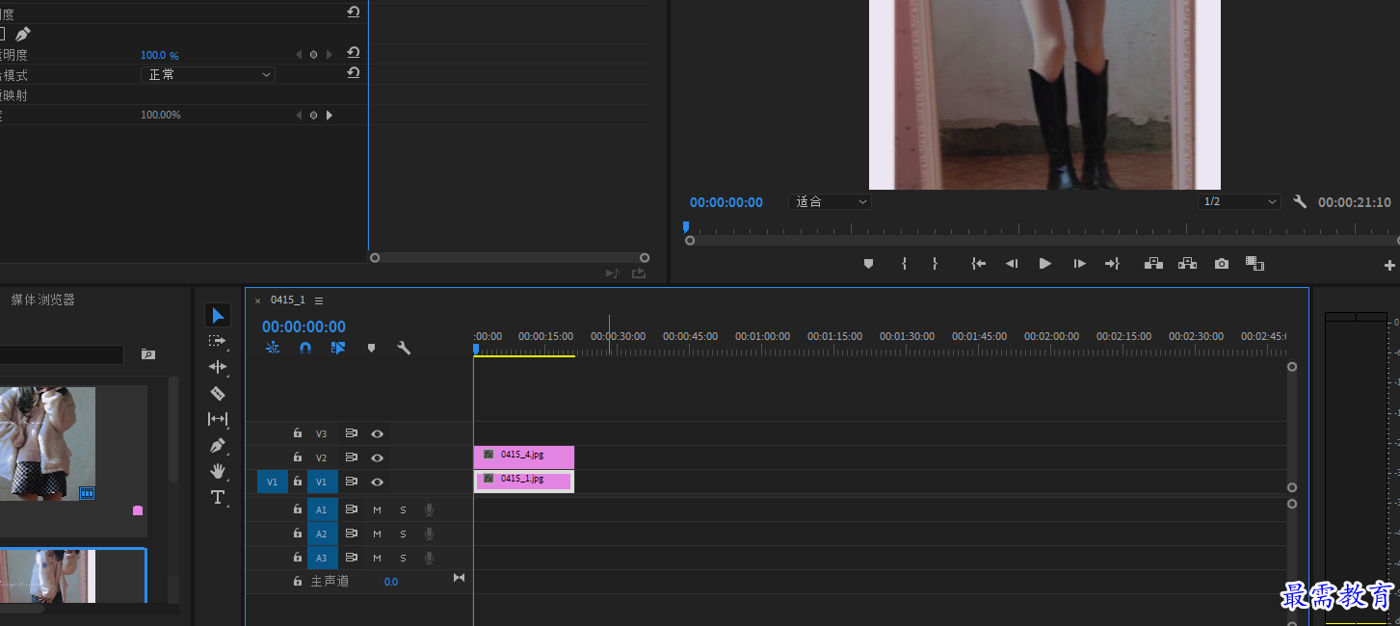Reset blend mode parameter

[354, 73]
